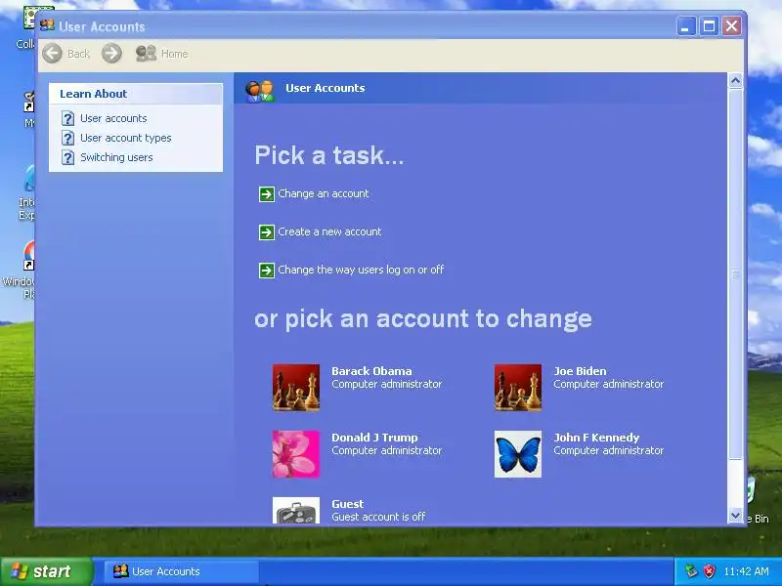Click green arrow next to Change an account
Image resolution: width=782 pixels, height=586 pixels.
tap(267, 193)
